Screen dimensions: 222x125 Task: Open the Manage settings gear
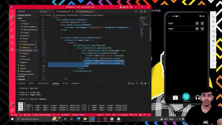coord(12,110)
